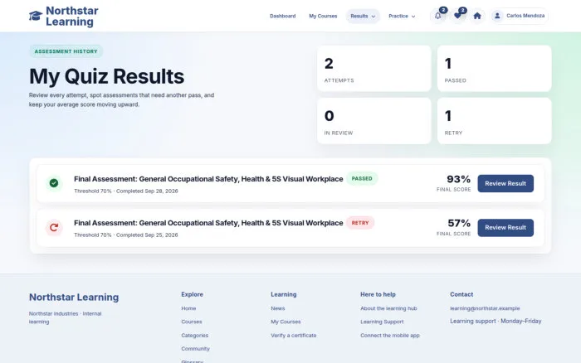Click the 93% final score value
Viewport: 581px width, 363px height.
tap(458, 179)
